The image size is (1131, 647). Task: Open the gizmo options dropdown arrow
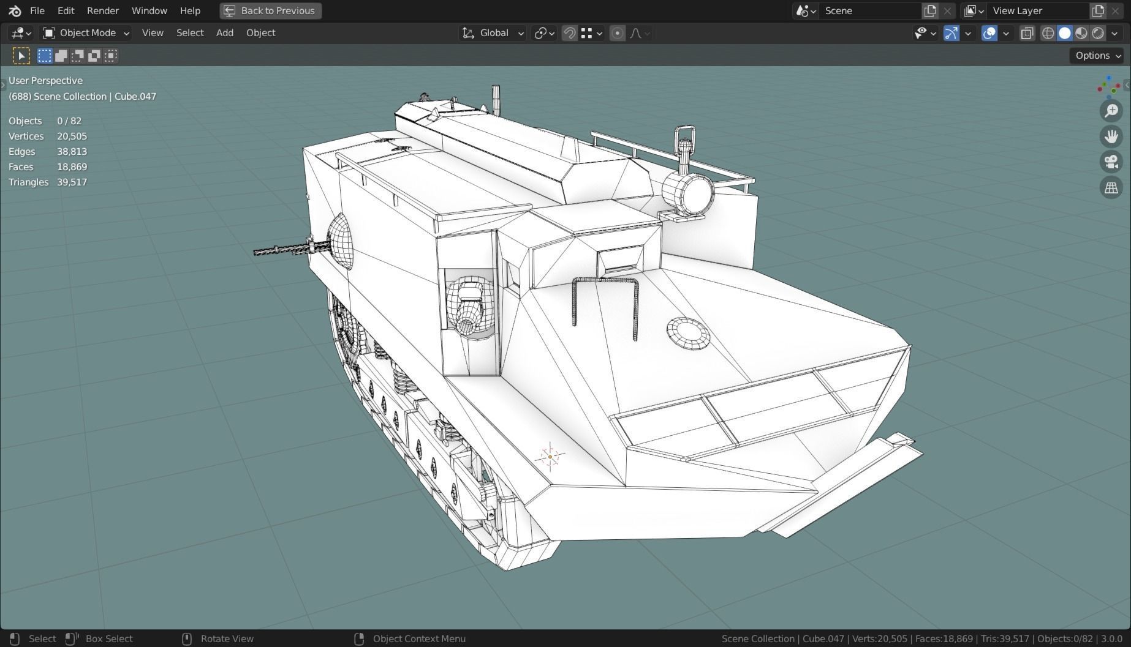pos(968,33)
